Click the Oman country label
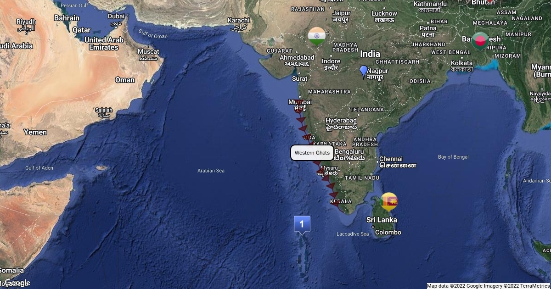The image size is (551, 289). click(125, 80)
